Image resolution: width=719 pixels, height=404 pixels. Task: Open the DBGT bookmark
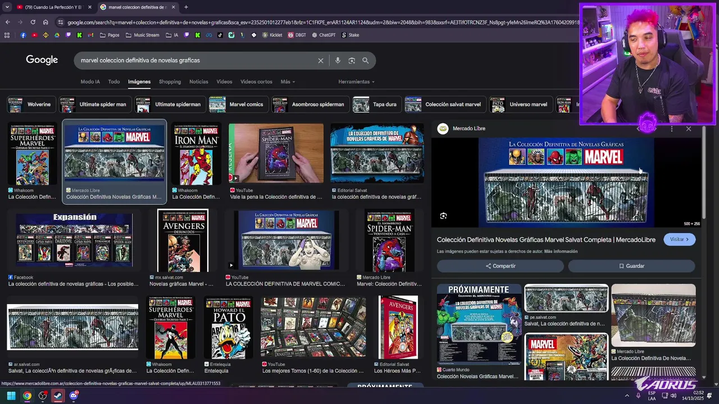pyautogui.click(x=297, y=35)
